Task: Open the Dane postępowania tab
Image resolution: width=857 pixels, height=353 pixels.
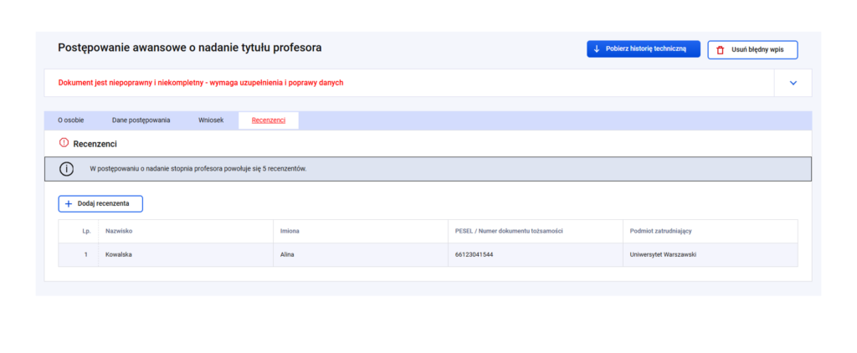Action: [141, 120]
